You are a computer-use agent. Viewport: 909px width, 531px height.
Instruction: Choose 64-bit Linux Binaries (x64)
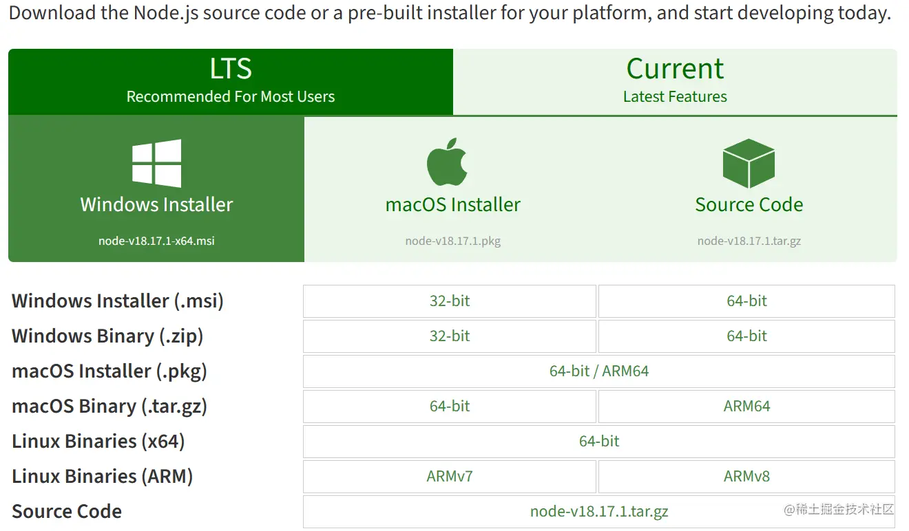[599, 442]
